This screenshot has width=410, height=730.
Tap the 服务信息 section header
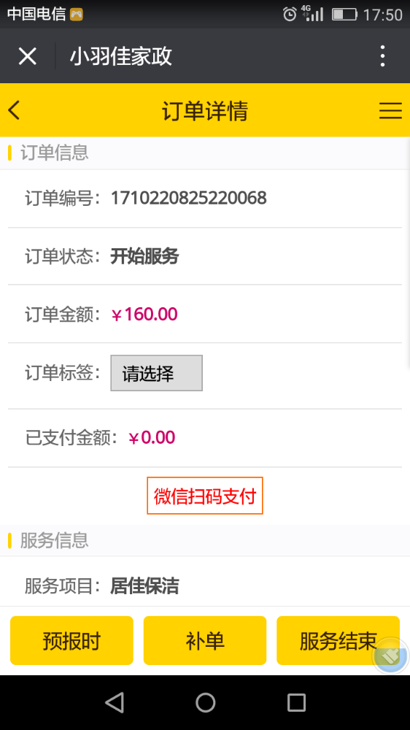(205, 540)
